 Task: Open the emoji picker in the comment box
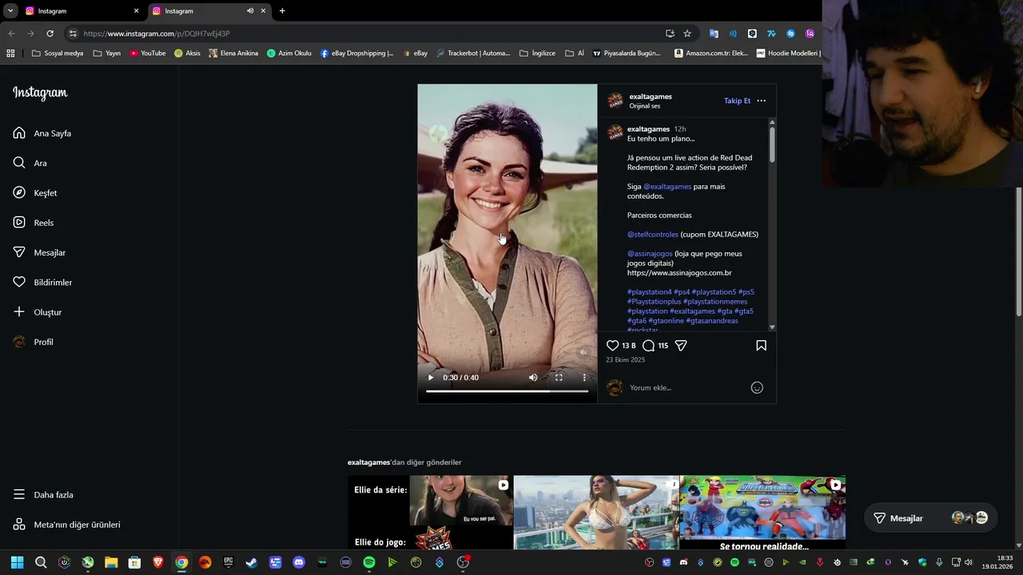coord(757,387)
